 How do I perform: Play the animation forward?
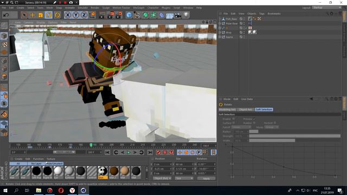pyautogui.click(x=128, y=152)
